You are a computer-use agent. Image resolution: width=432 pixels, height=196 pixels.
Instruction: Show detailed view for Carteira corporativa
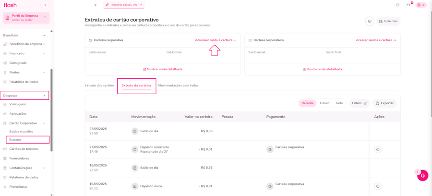coord(163,69)
